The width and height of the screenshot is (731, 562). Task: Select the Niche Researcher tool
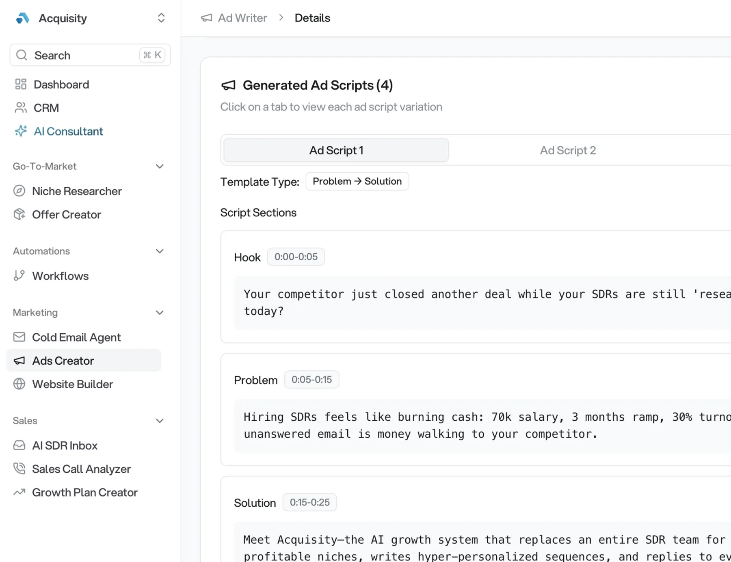(77, 191)
